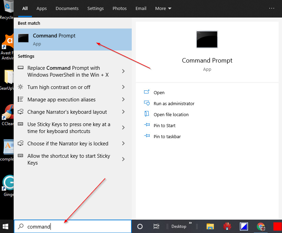This screenshot has width=282, height=233.
Task: Click the monitor icon beside Narrator key is locked
Action: [21, 143]
